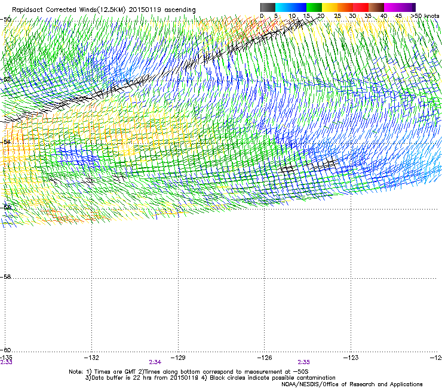Viewport: 442px width, 388px height.
Task: Pick the orange 25-30 knots color segment
Action: point(345,7)
